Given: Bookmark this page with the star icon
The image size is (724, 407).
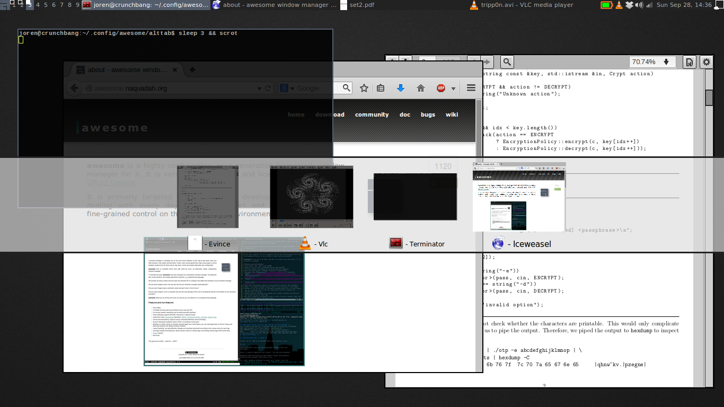Looking at the screenshot, I should [364, 88].
